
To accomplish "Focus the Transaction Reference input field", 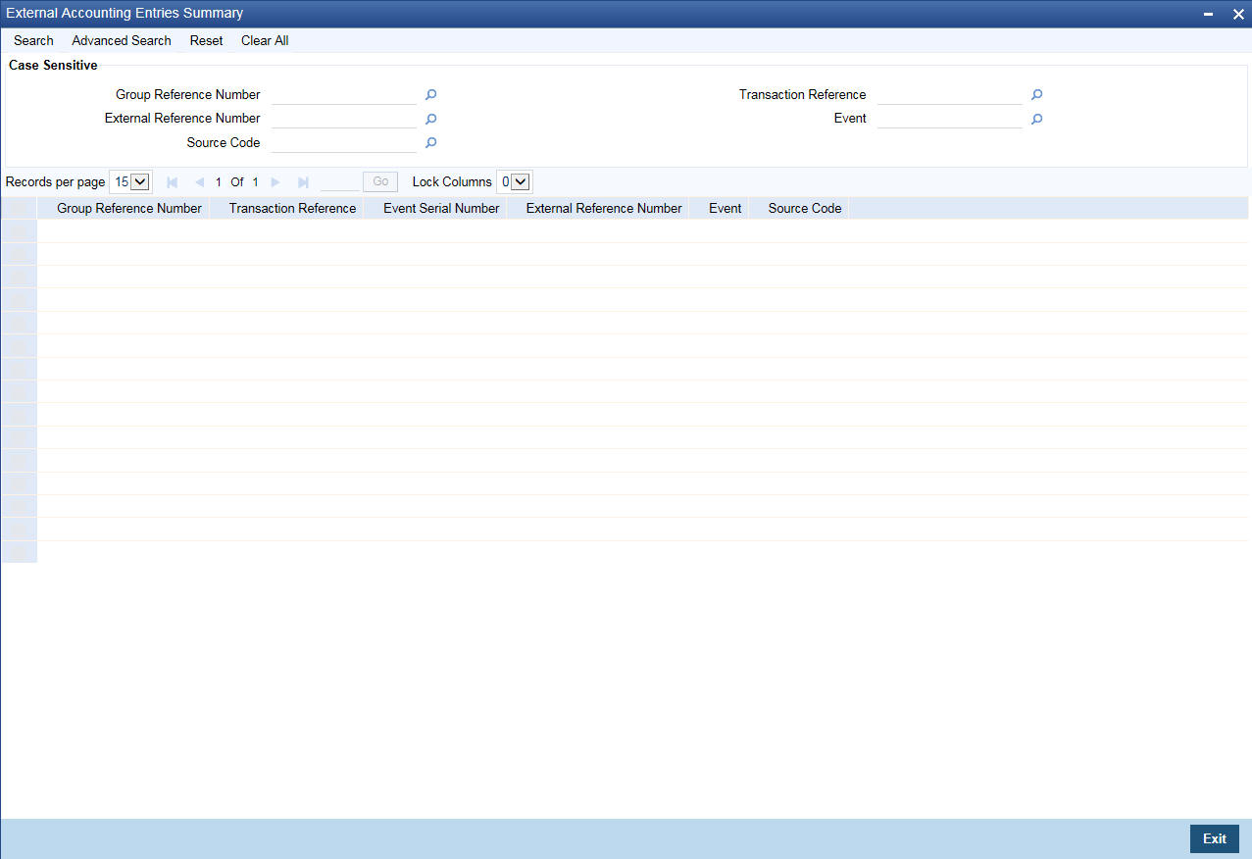I will pyautogui.click(x=950, y=95).
